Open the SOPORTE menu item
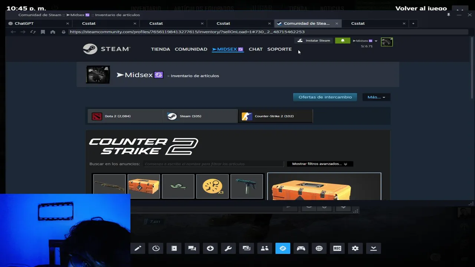This screenshot has height=267, width=475. click(279, 49)
